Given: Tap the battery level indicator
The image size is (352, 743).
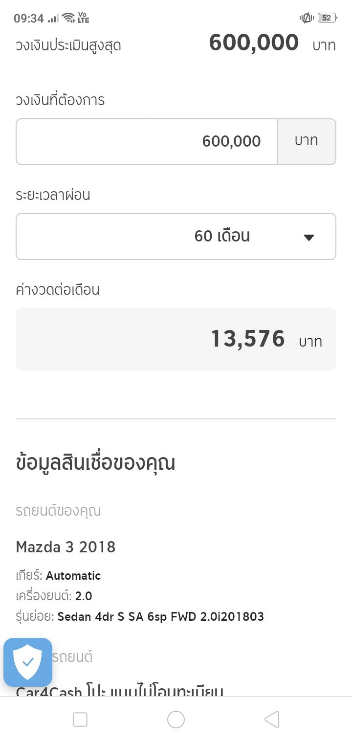Looking at the screenshot, I should pos(326,18).
